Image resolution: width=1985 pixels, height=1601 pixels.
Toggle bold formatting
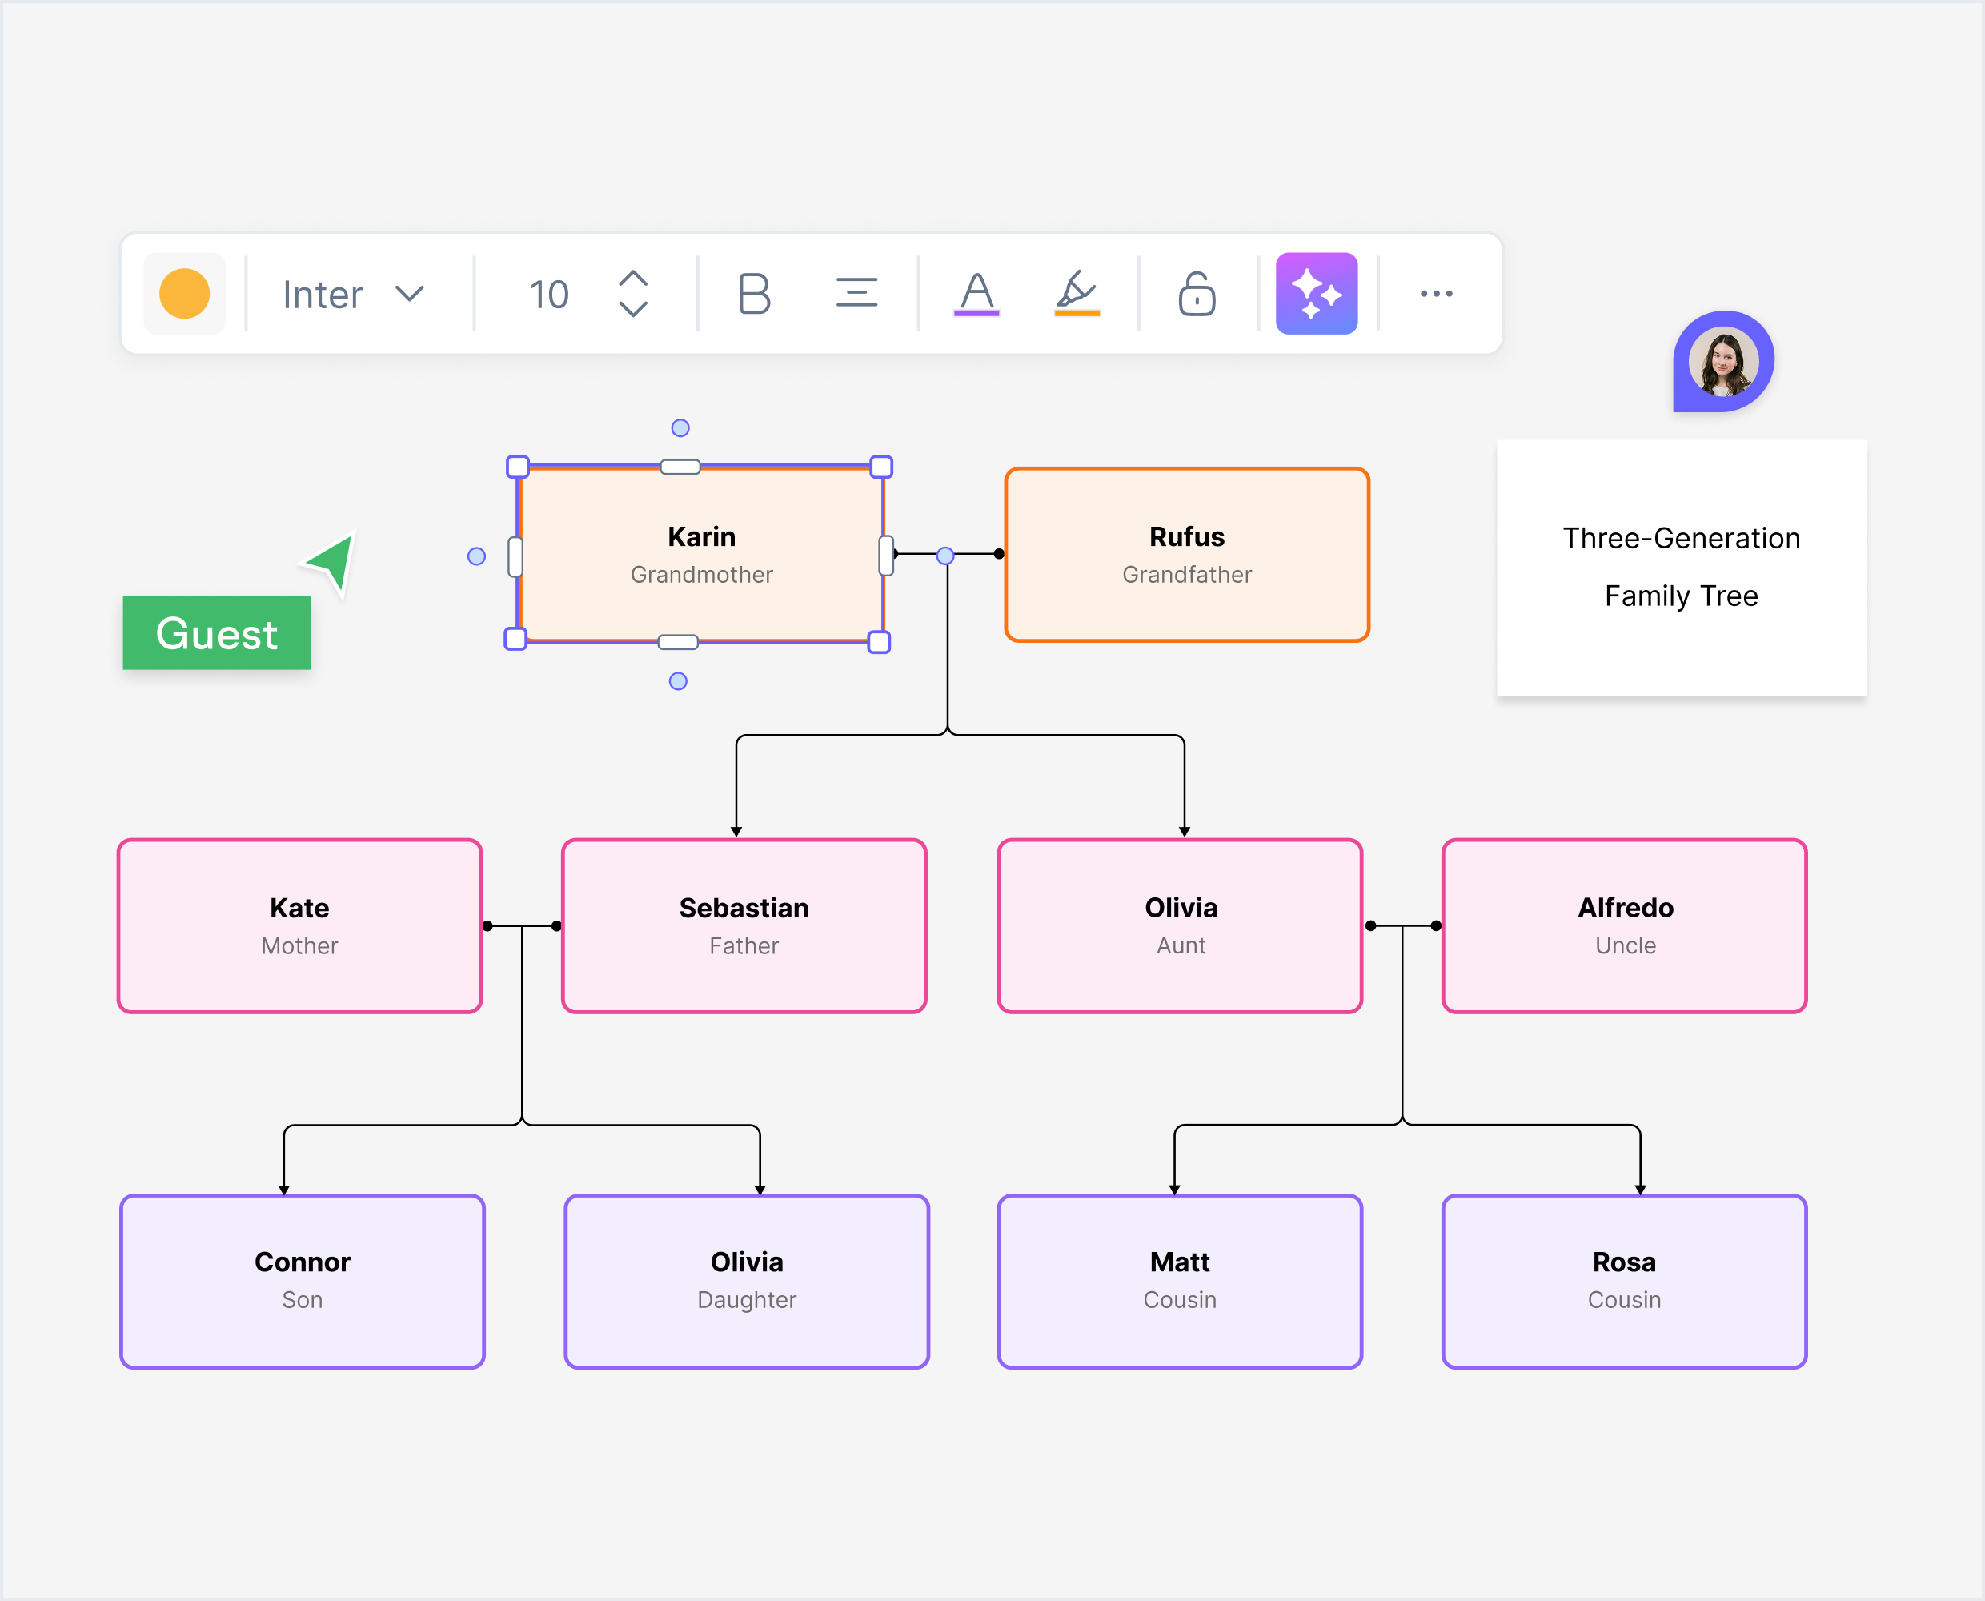point(754,295)
